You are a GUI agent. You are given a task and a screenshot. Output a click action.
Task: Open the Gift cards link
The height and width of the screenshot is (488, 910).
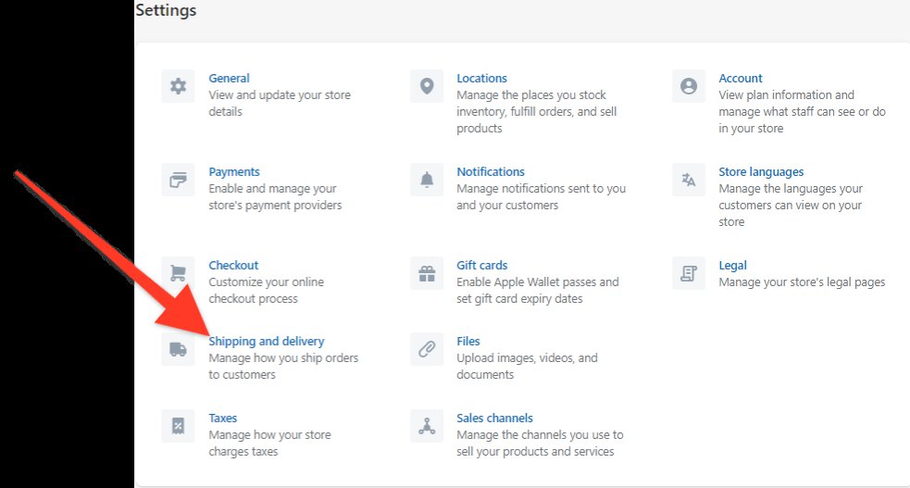click(481, 266)
